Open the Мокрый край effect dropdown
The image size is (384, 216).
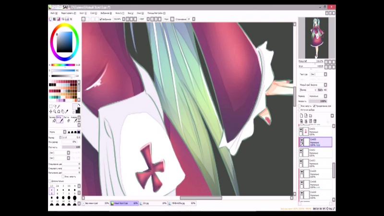[x=325, y=85]
